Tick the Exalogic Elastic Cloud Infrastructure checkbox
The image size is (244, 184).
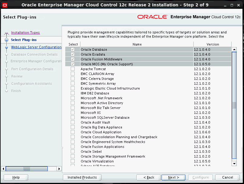coord(73,88)
